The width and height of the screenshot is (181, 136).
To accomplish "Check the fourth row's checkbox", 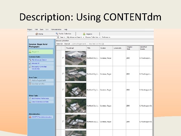I will tap(63, 106).
